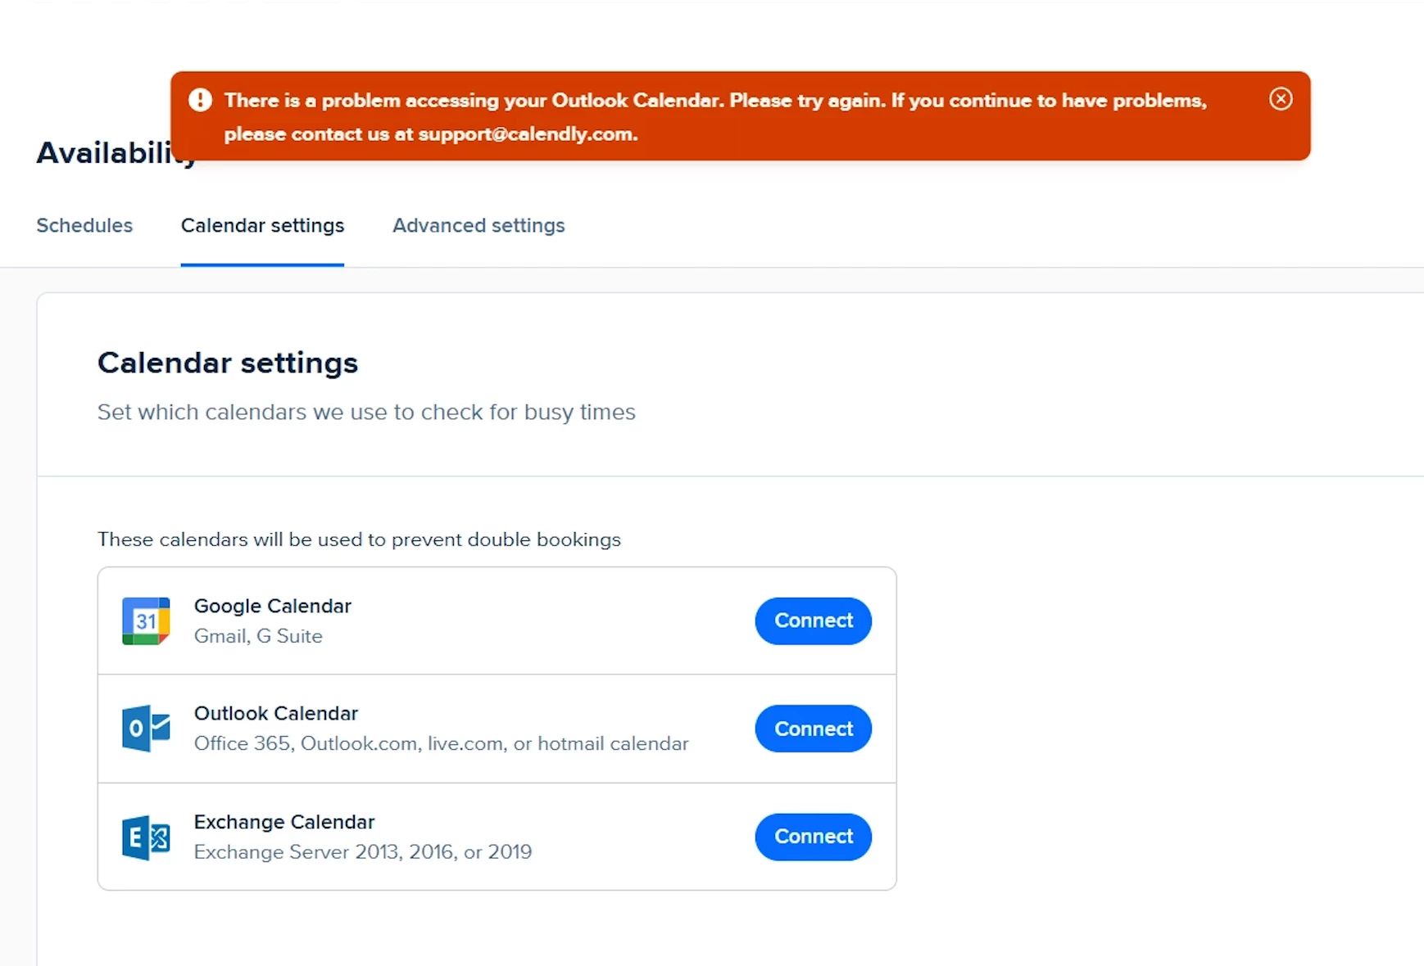Screen dimensions: 1424x966
Task: Click the 'Gmail, G Suite' description
Action: 258,636
